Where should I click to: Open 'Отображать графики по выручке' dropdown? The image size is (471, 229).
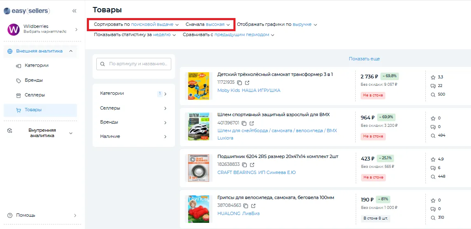click(x=305, y=25)
